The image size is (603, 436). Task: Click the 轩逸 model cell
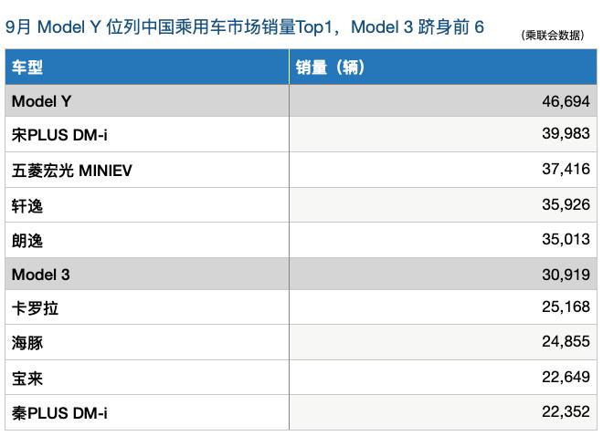point(27,205)
